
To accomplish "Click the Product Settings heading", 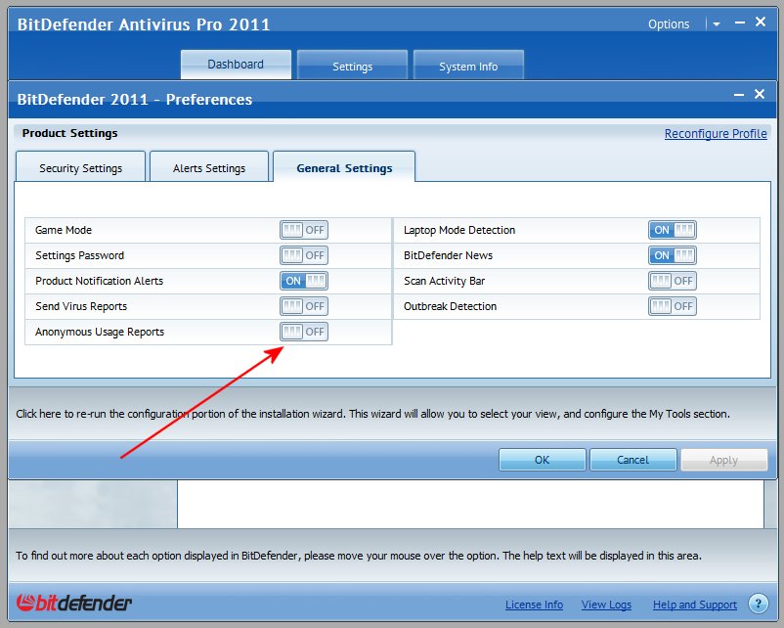I will pos(70,133).
